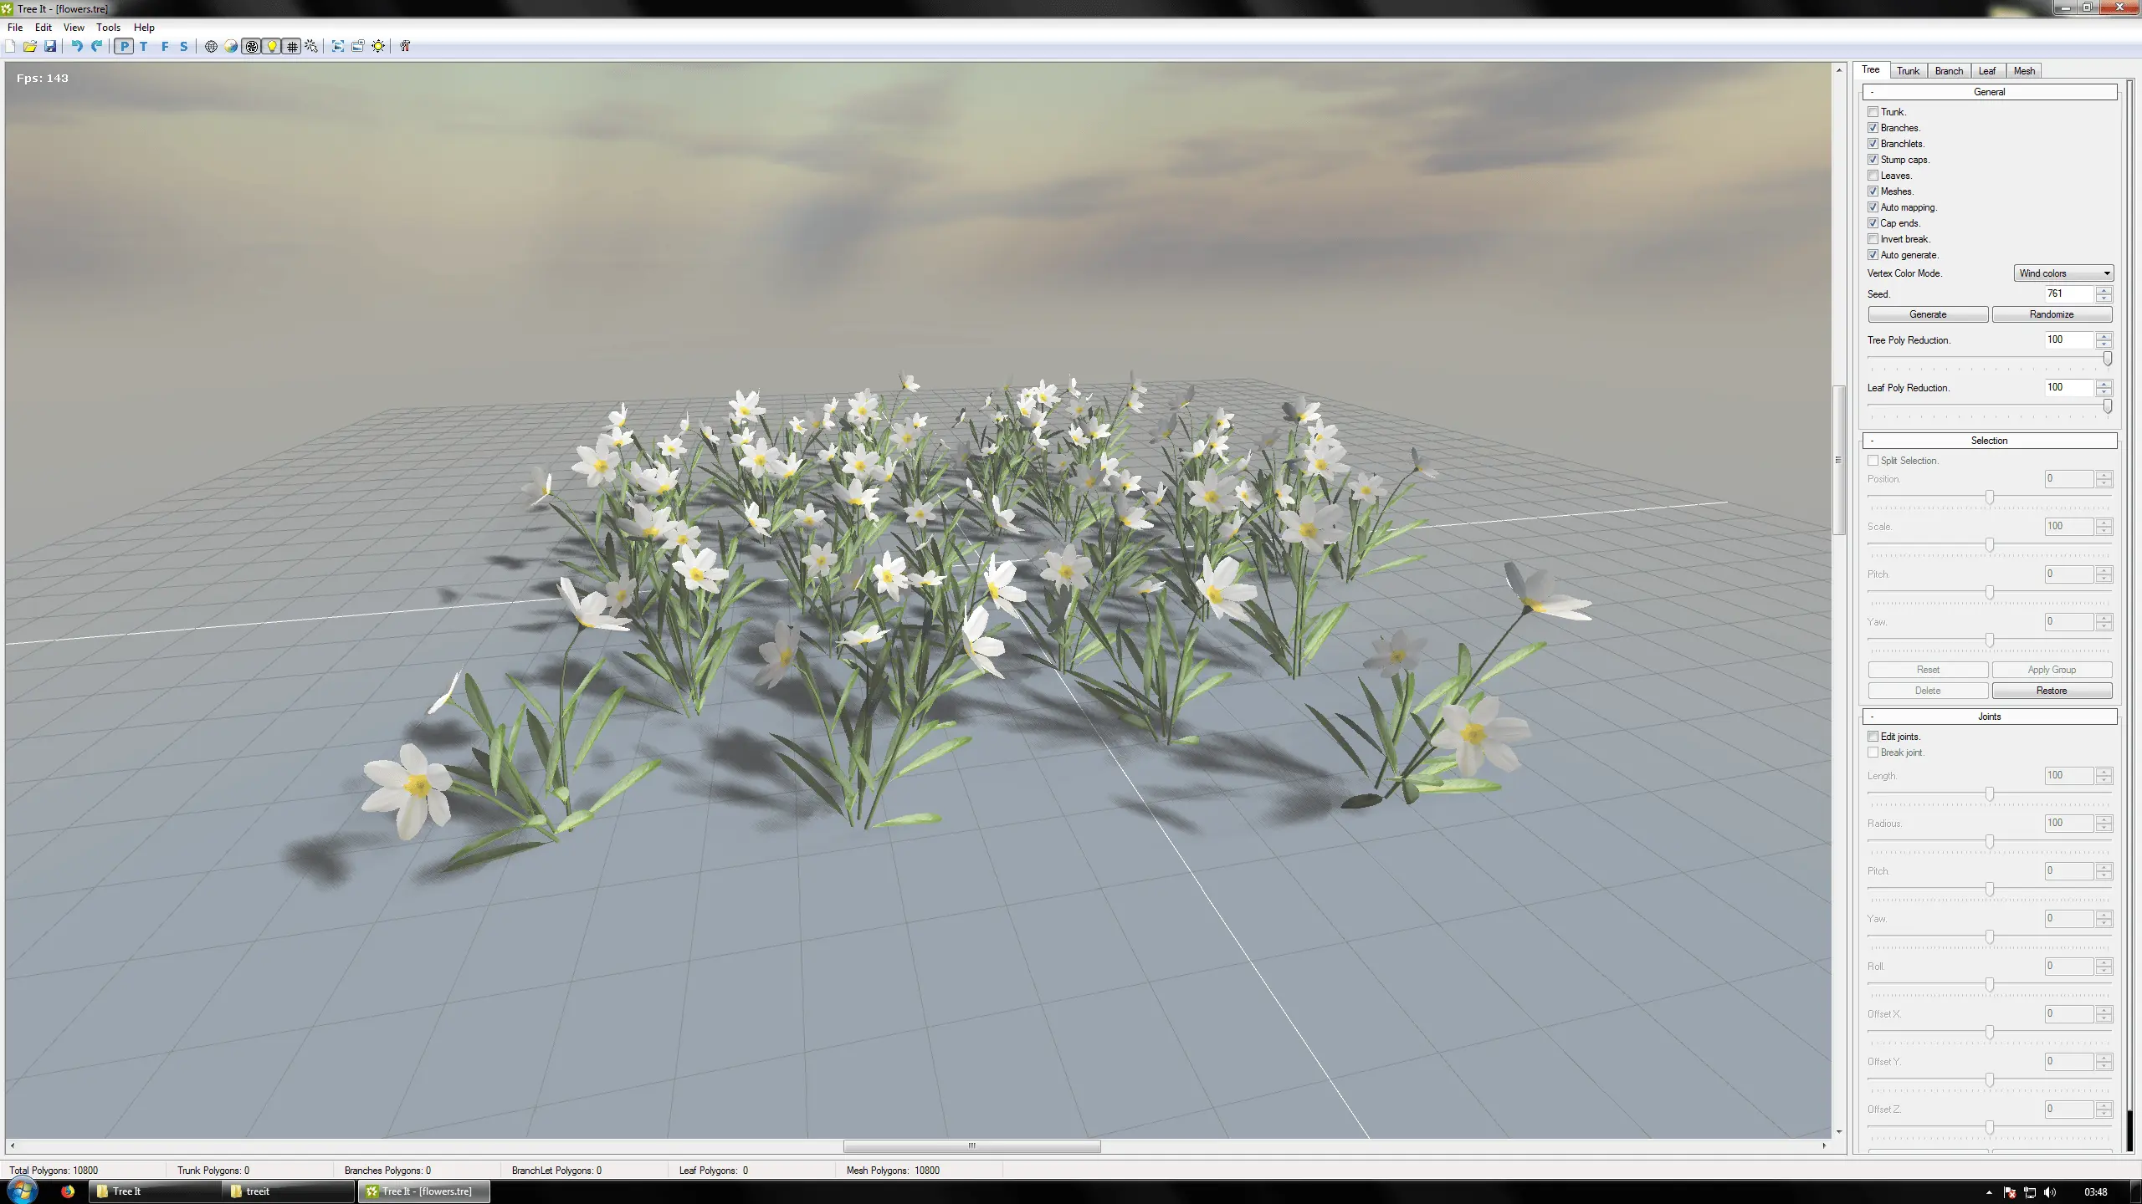Screen dimensions: 2142x1204
Task: Open the Vertex Color Mode dropdown
Action: coord(2063,273)
